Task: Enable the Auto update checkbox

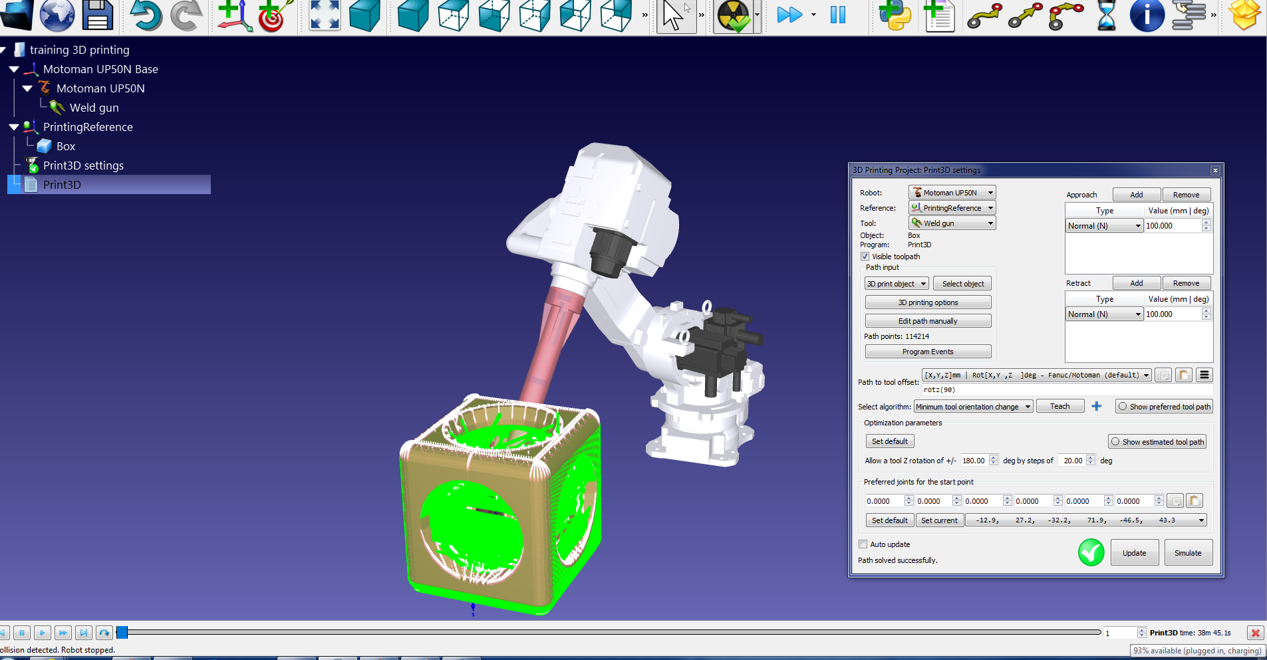Action: pos(863,544)
